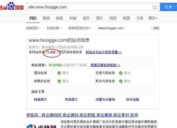Click the green check next to 被篡改检测
This screenshot has height=128, width=177.
point(59,81)
